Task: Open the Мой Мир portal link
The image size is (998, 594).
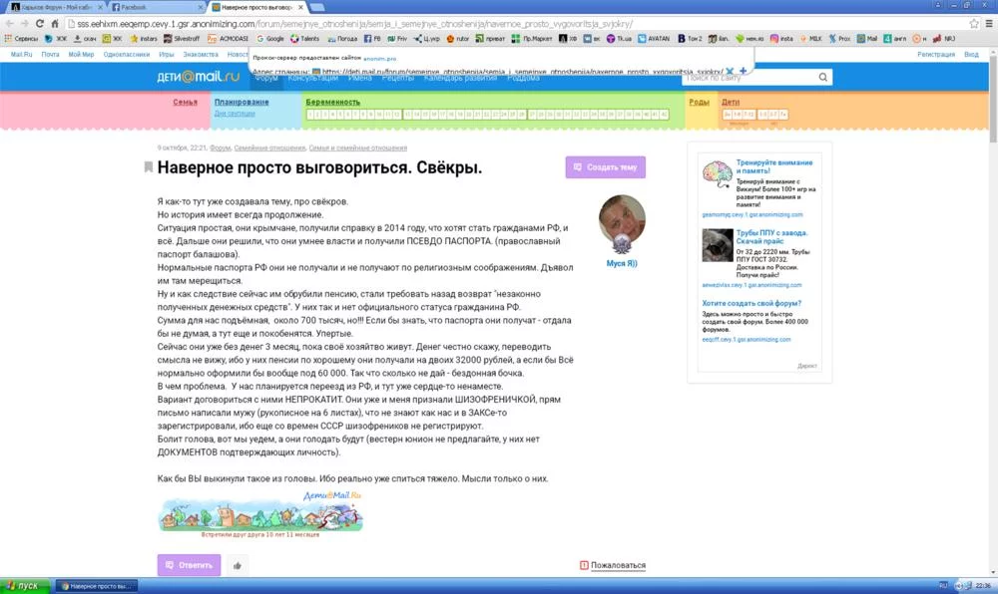Action: tap(81, 55)
